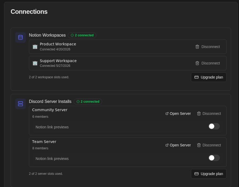Disconnect the Product Workspace

point(208,47)
